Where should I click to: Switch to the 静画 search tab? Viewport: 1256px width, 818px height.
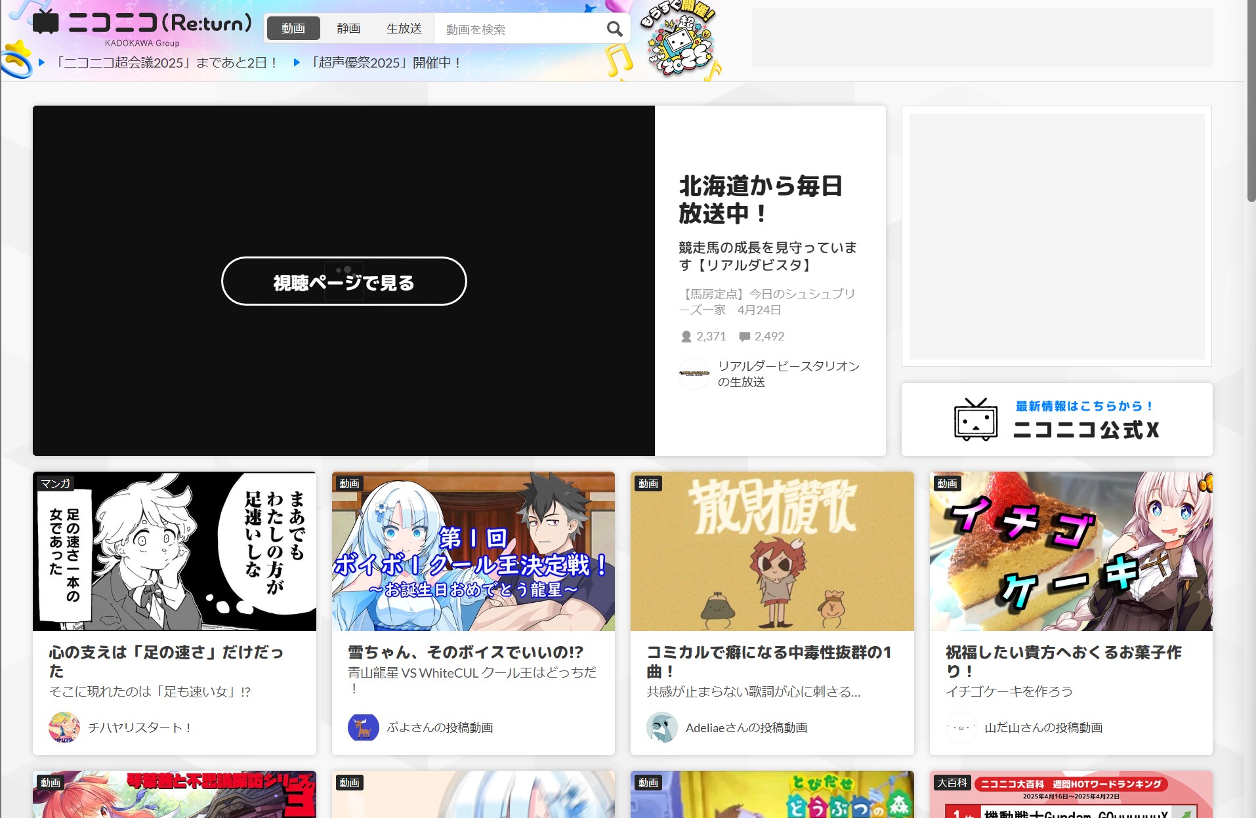(x=348, y=28)
